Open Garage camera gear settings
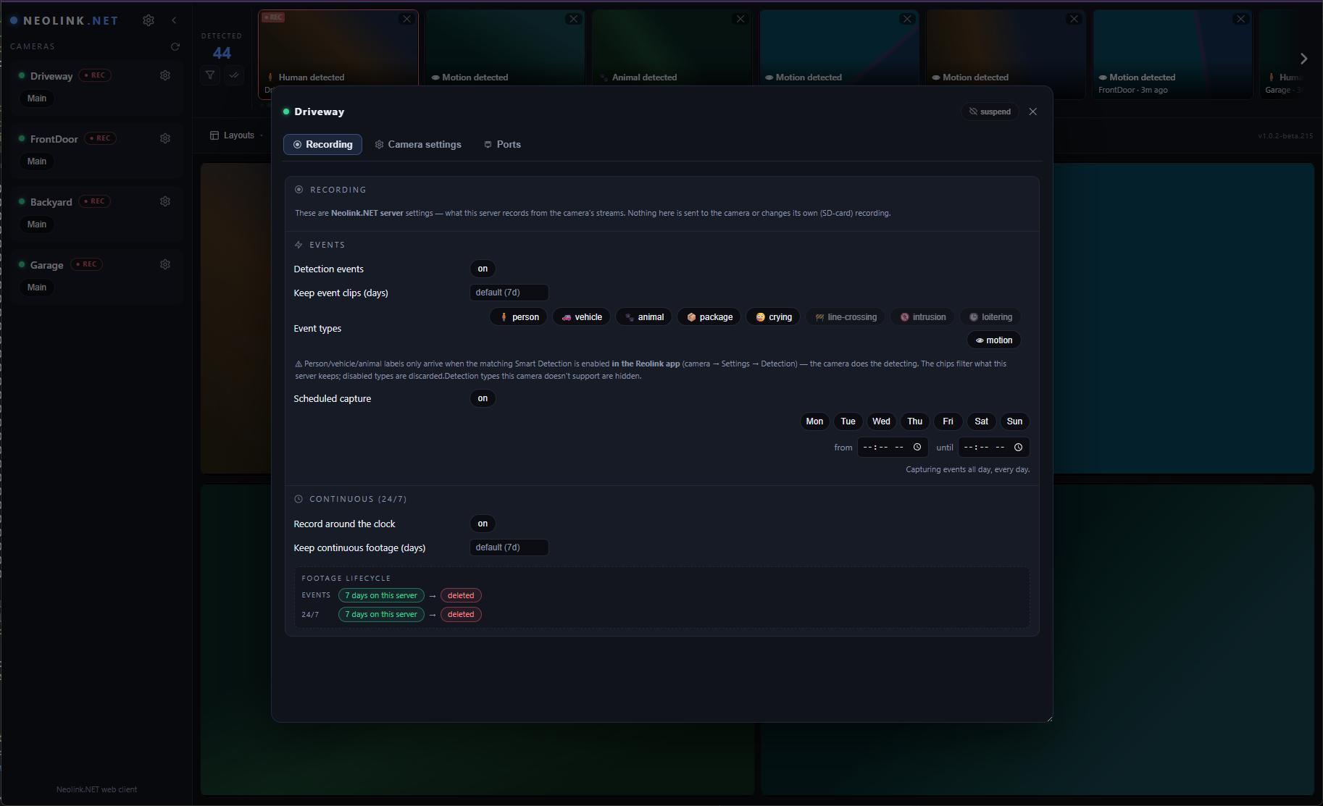The height and width of the screenshot is (806, 1323). (165, 264)
